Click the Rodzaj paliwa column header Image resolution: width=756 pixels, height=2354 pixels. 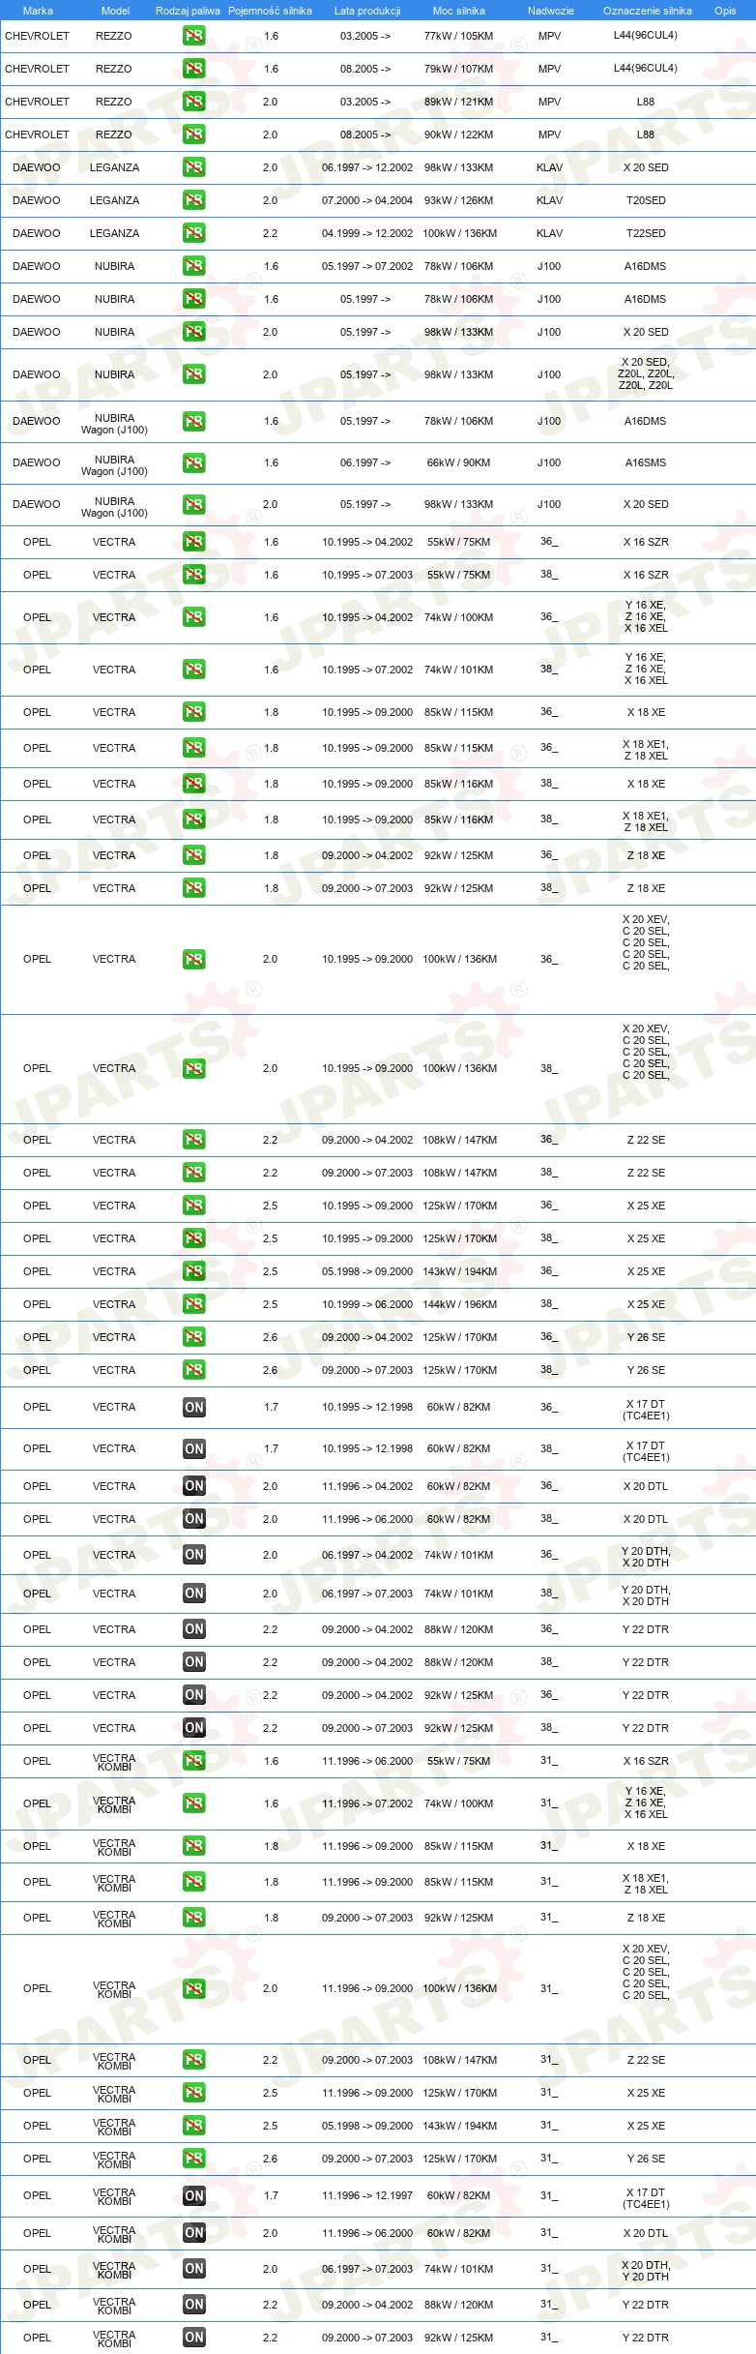pyautogui.click(x=188, y=11)
